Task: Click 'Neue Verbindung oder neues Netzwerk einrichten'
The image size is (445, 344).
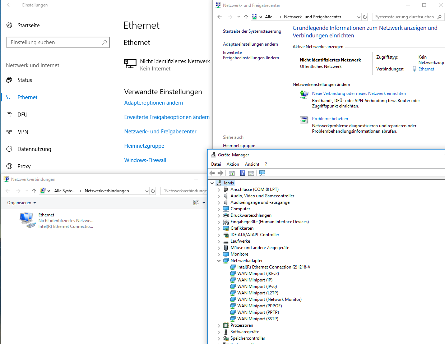Action: click(x=359, y=93)
